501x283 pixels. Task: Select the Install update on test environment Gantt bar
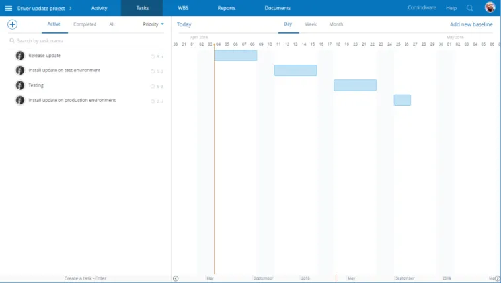point(295,70)
